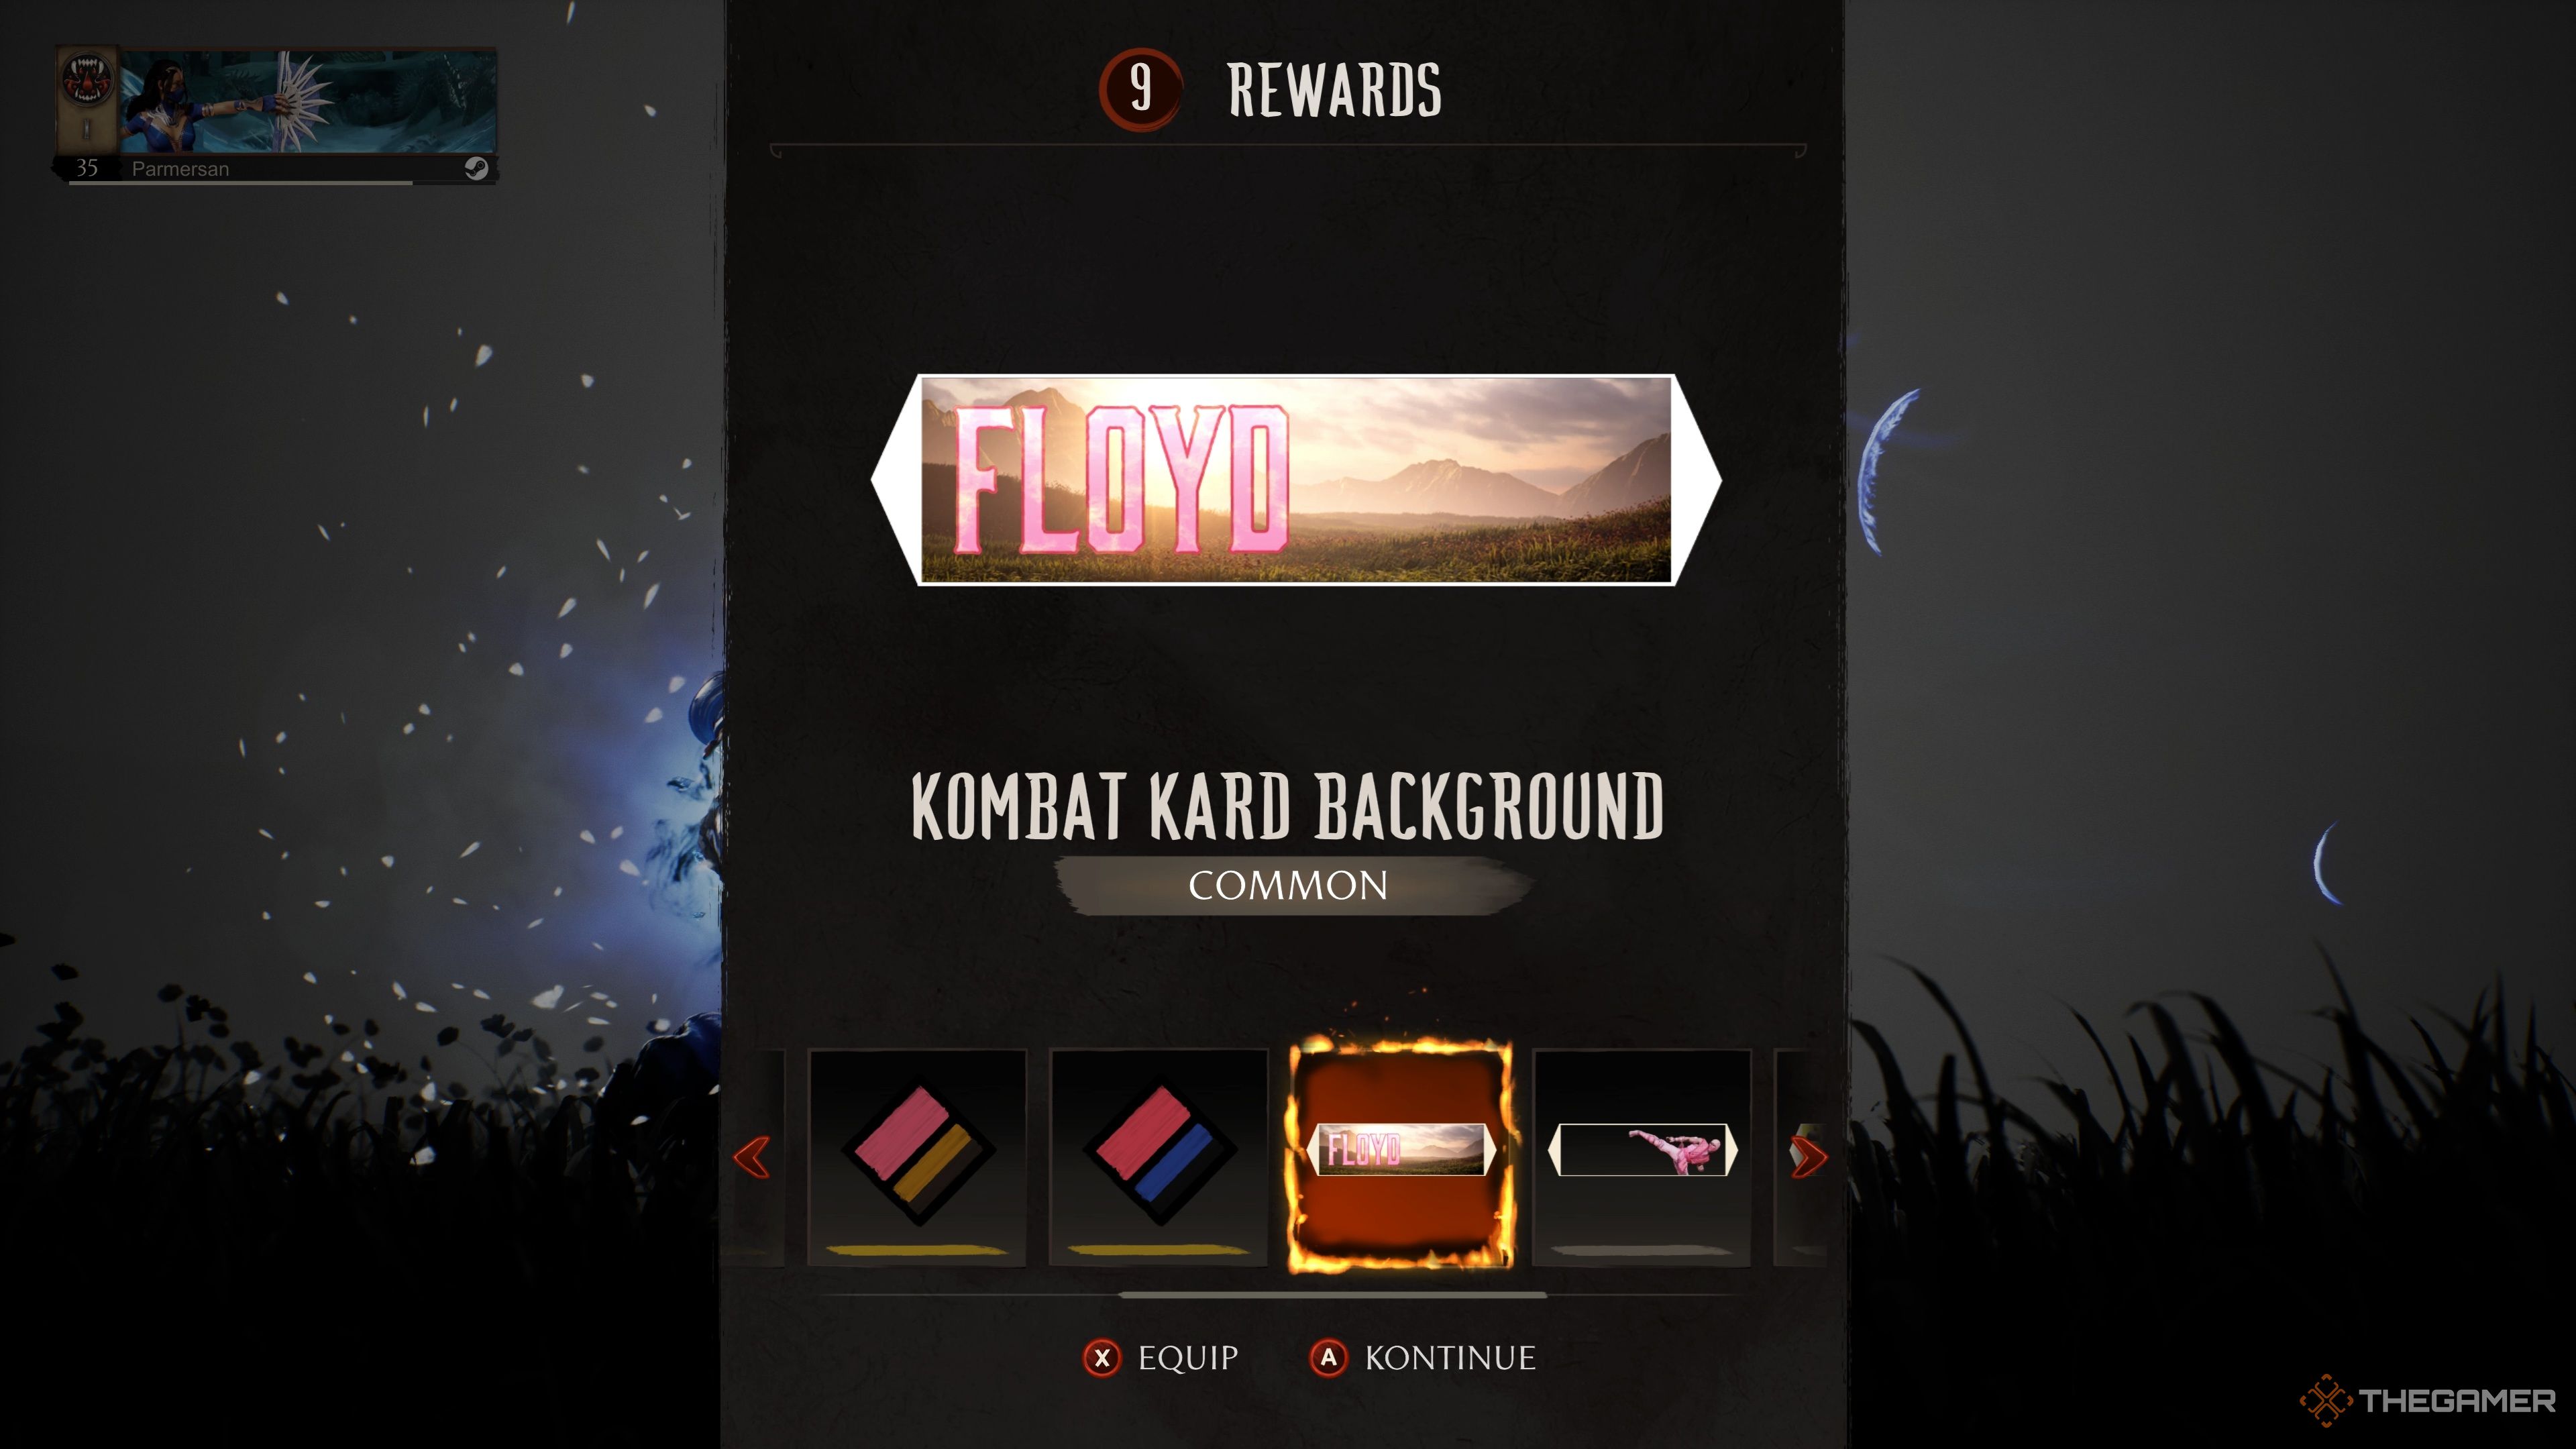
Task: Click the KONTINUE label
Action: pyautogui.click(x=1450, y=1358)
